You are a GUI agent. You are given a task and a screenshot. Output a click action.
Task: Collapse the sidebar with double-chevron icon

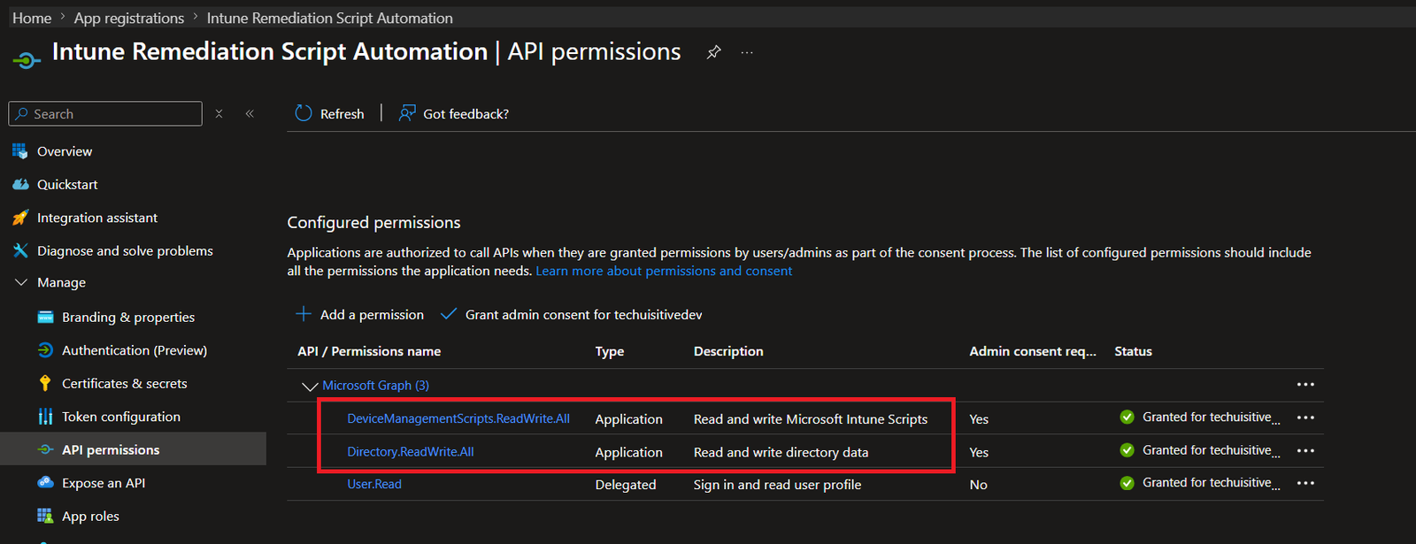tap(250, 113)
